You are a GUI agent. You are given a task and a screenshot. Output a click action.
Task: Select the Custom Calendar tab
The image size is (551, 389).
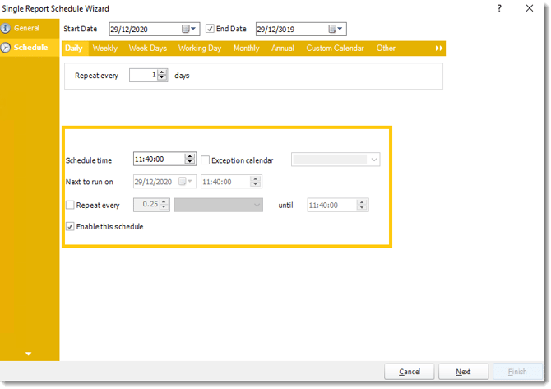[335, 49]
